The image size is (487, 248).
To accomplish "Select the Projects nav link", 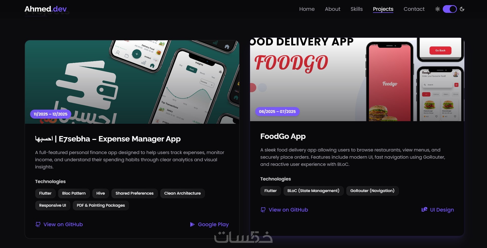I will 383,9.
